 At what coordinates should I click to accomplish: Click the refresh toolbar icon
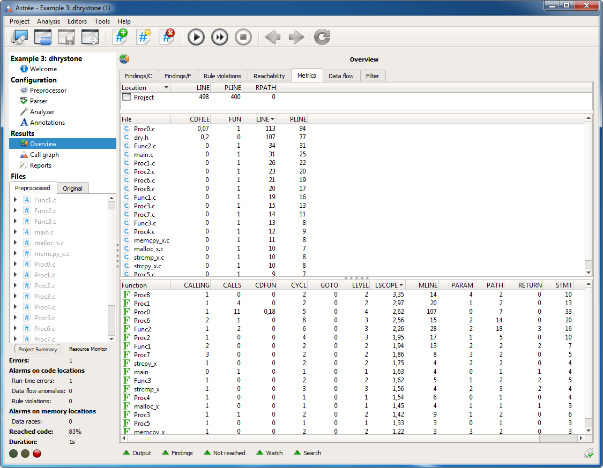322,37
